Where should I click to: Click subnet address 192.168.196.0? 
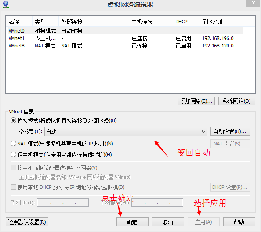pyautogui.click(x=218, y=38)
